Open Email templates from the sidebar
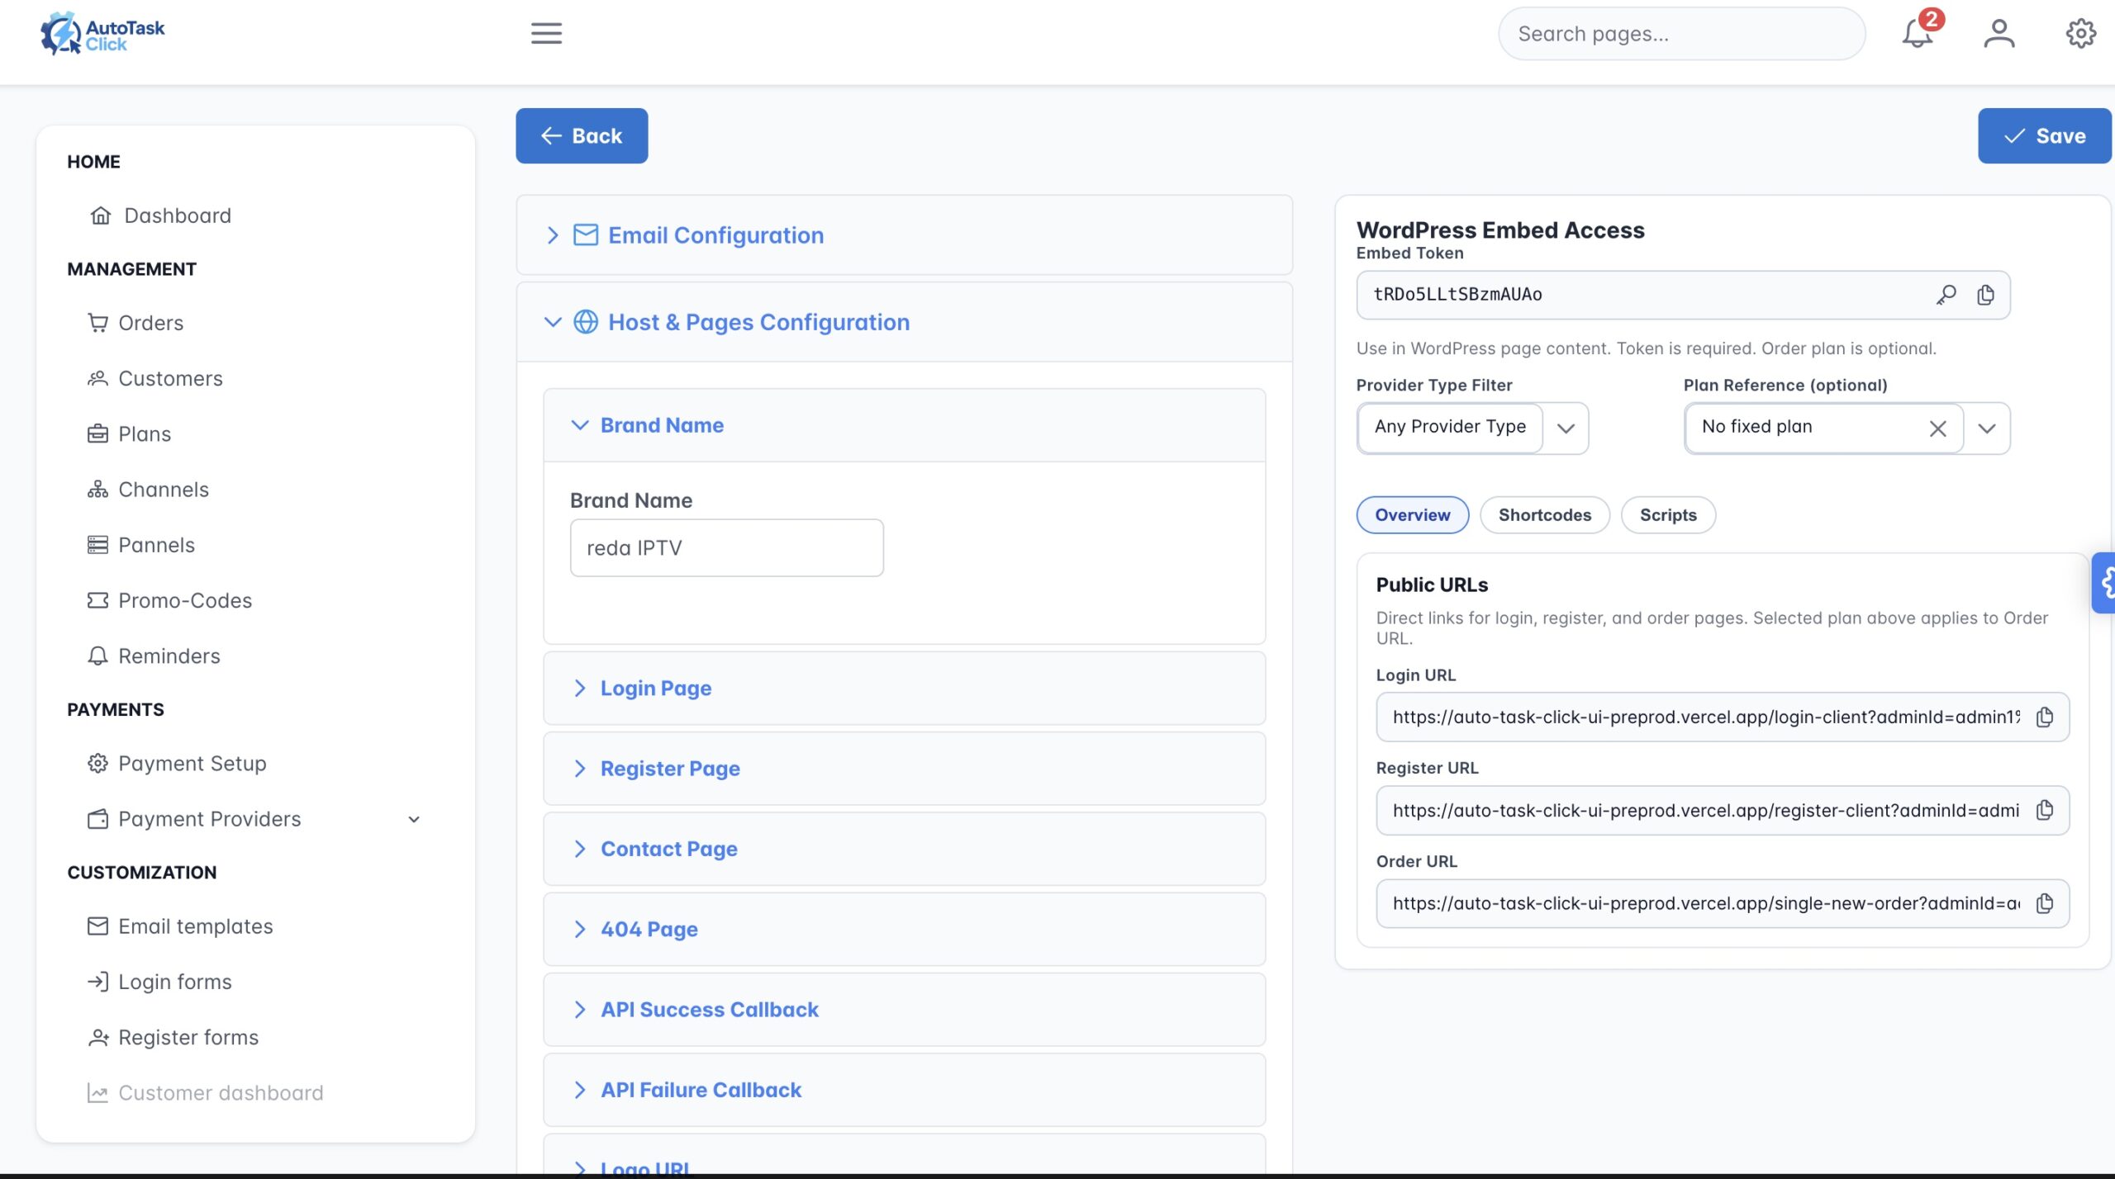 pos(180,926)
